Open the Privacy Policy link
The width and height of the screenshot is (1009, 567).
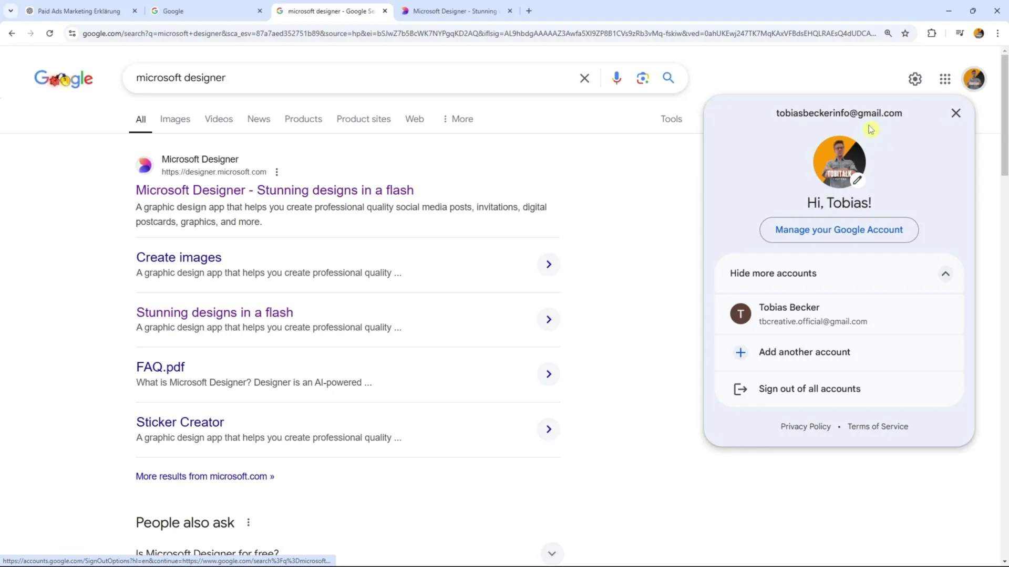coord(805,426)
